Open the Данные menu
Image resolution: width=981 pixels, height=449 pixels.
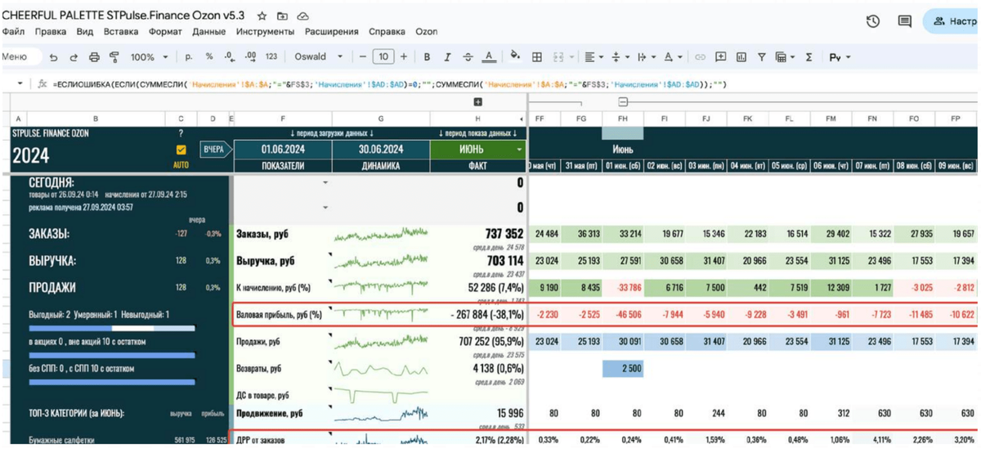(x=209, y=32)
